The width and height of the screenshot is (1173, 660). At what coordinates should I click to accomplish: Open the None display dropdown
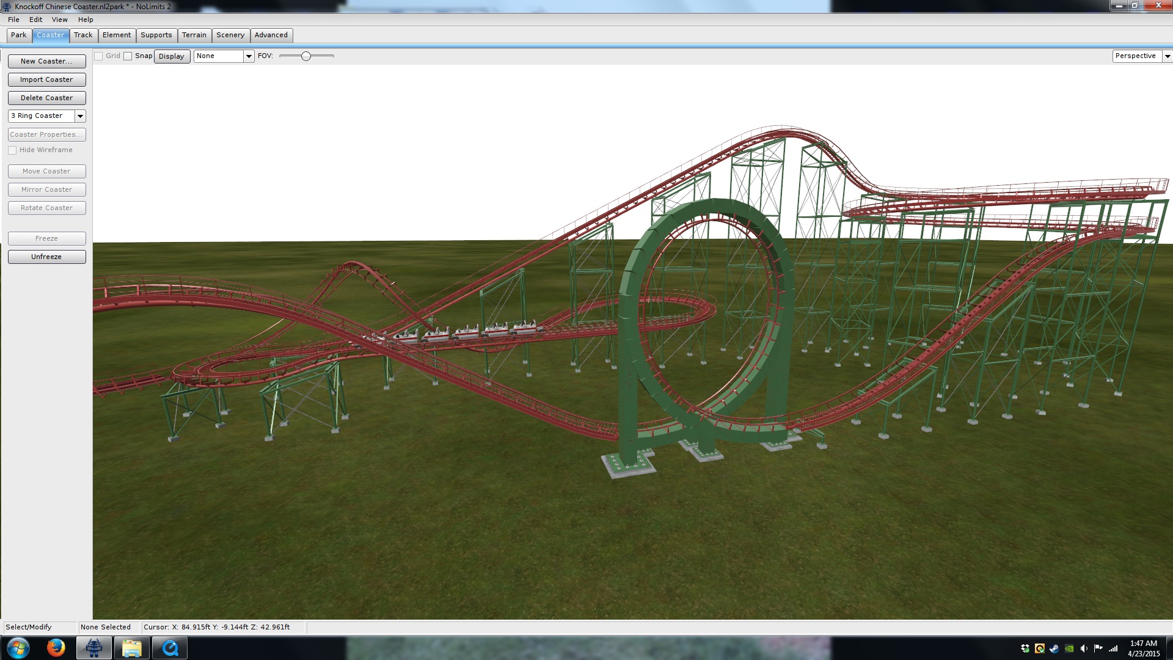pyautogui.click(x=249, y=56)
